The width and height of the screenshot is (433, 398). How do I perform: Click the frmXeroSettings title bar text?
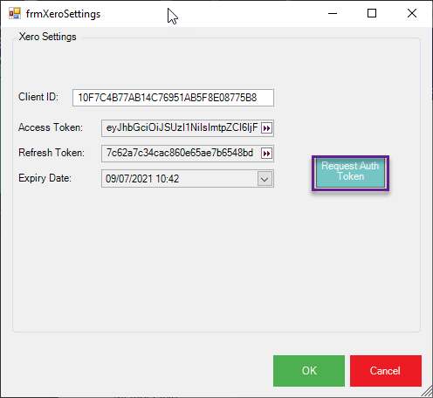[x=63, y=14]
